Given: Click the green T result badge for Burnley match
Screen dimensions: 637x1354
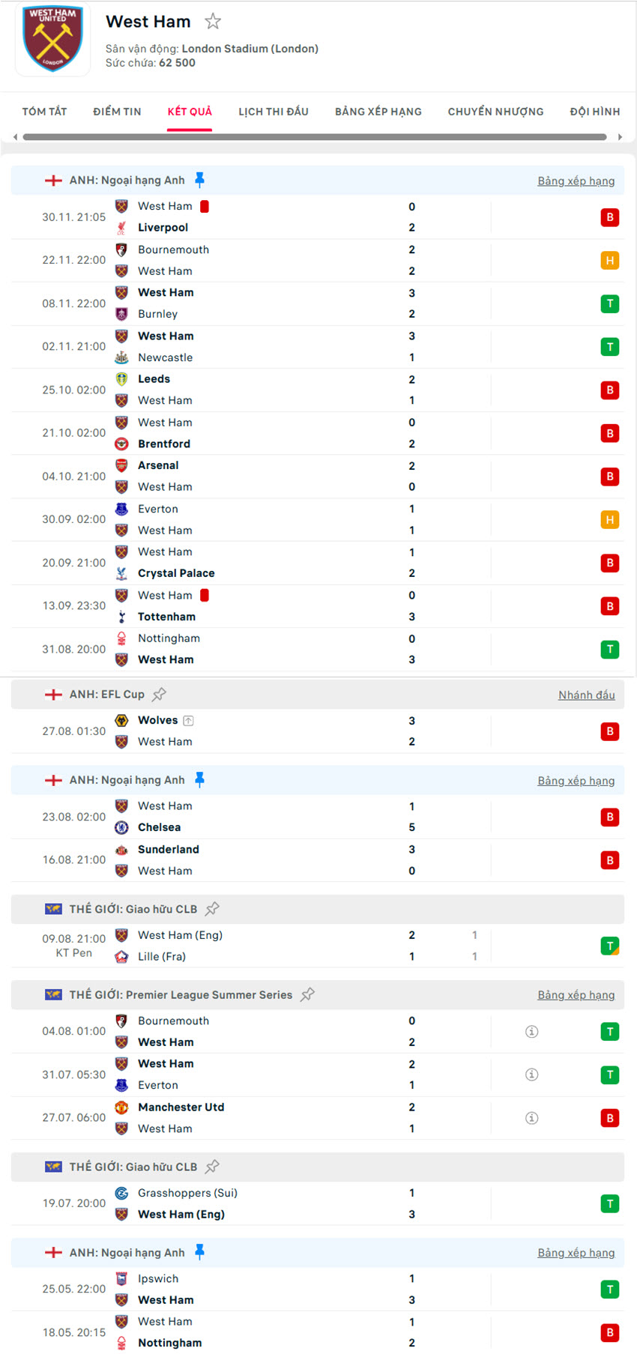Looking at the screenshot, I should click(x=609, y=303).
